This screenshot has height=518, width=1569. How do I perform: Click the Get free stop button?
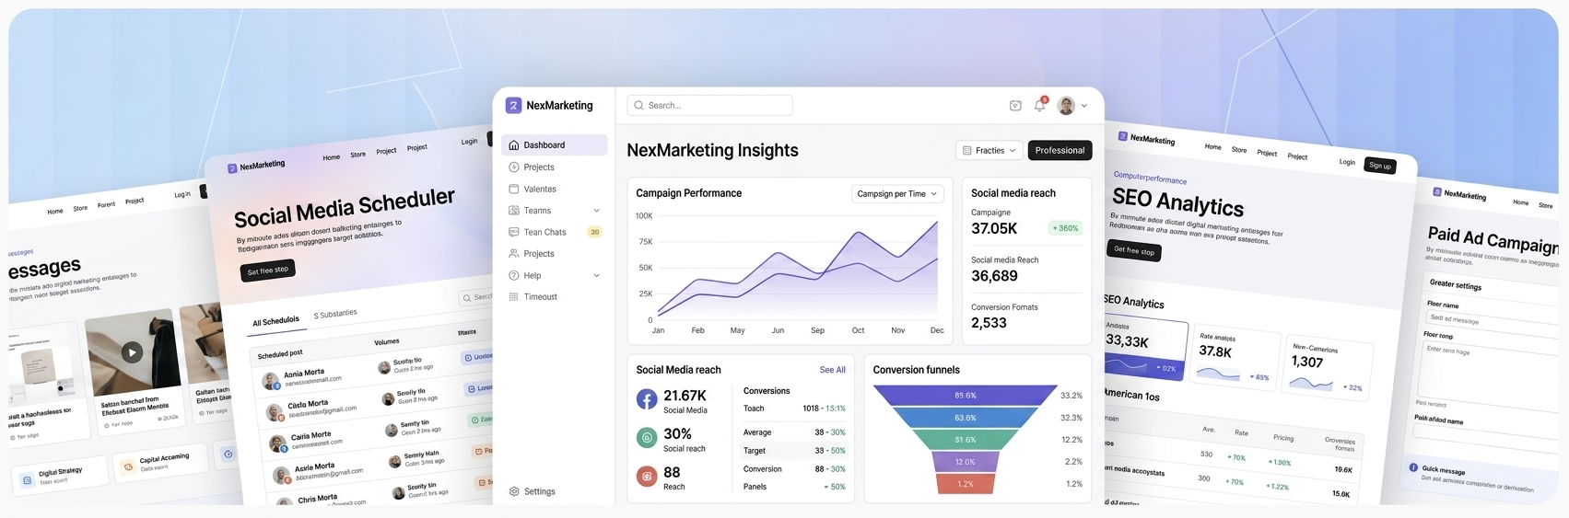[x=1133, y=250]
